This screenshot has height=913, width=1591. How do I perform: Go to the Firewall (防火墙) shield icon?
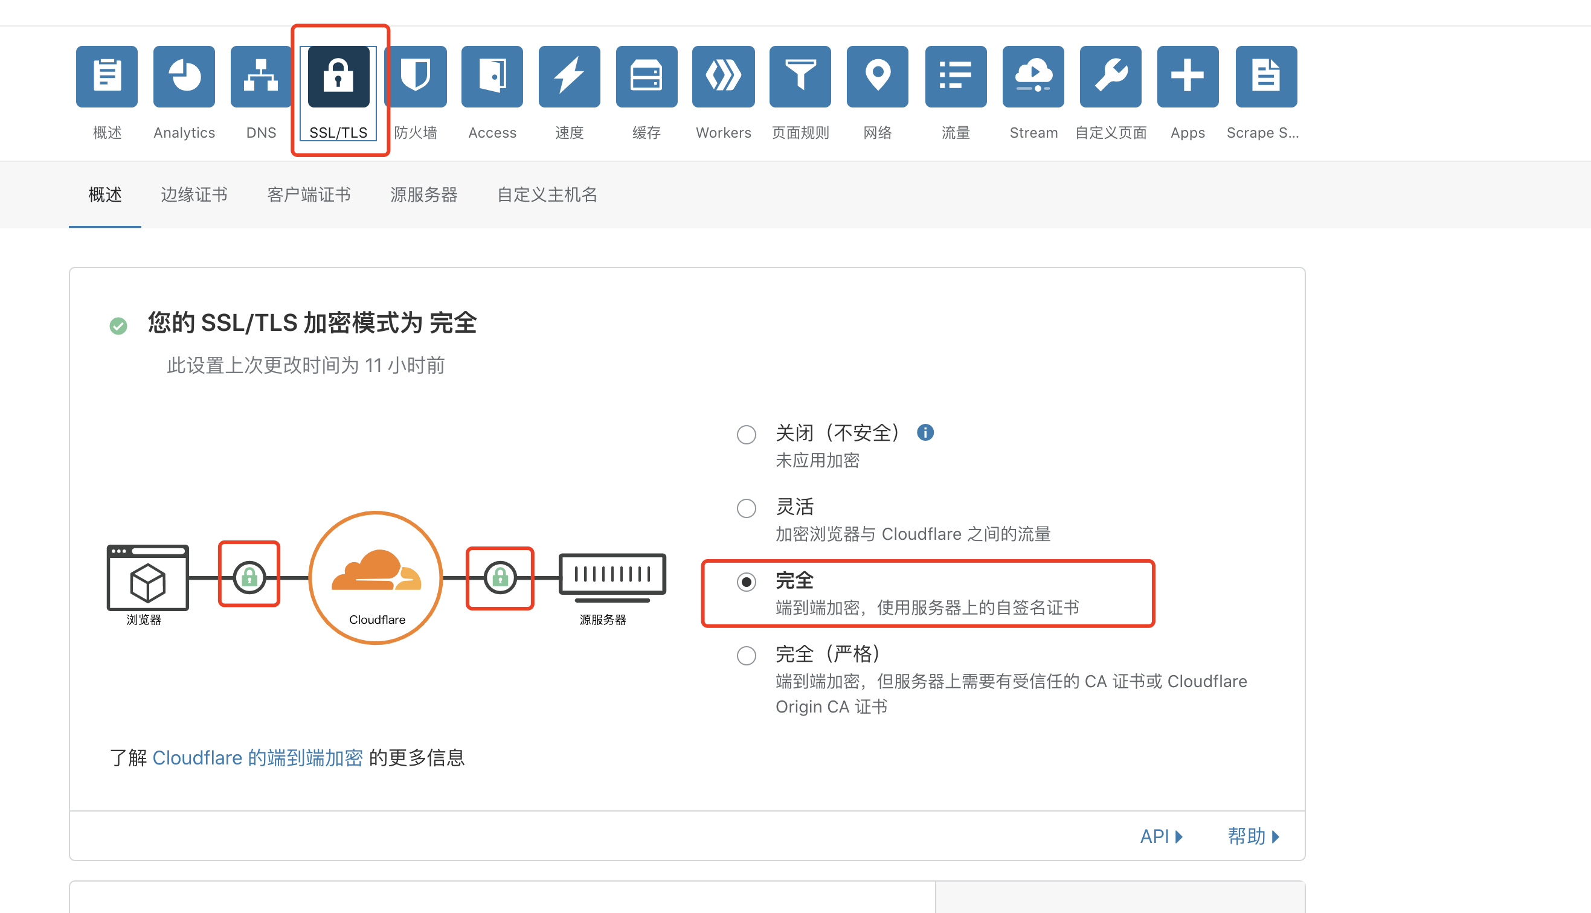click(415, 77)
